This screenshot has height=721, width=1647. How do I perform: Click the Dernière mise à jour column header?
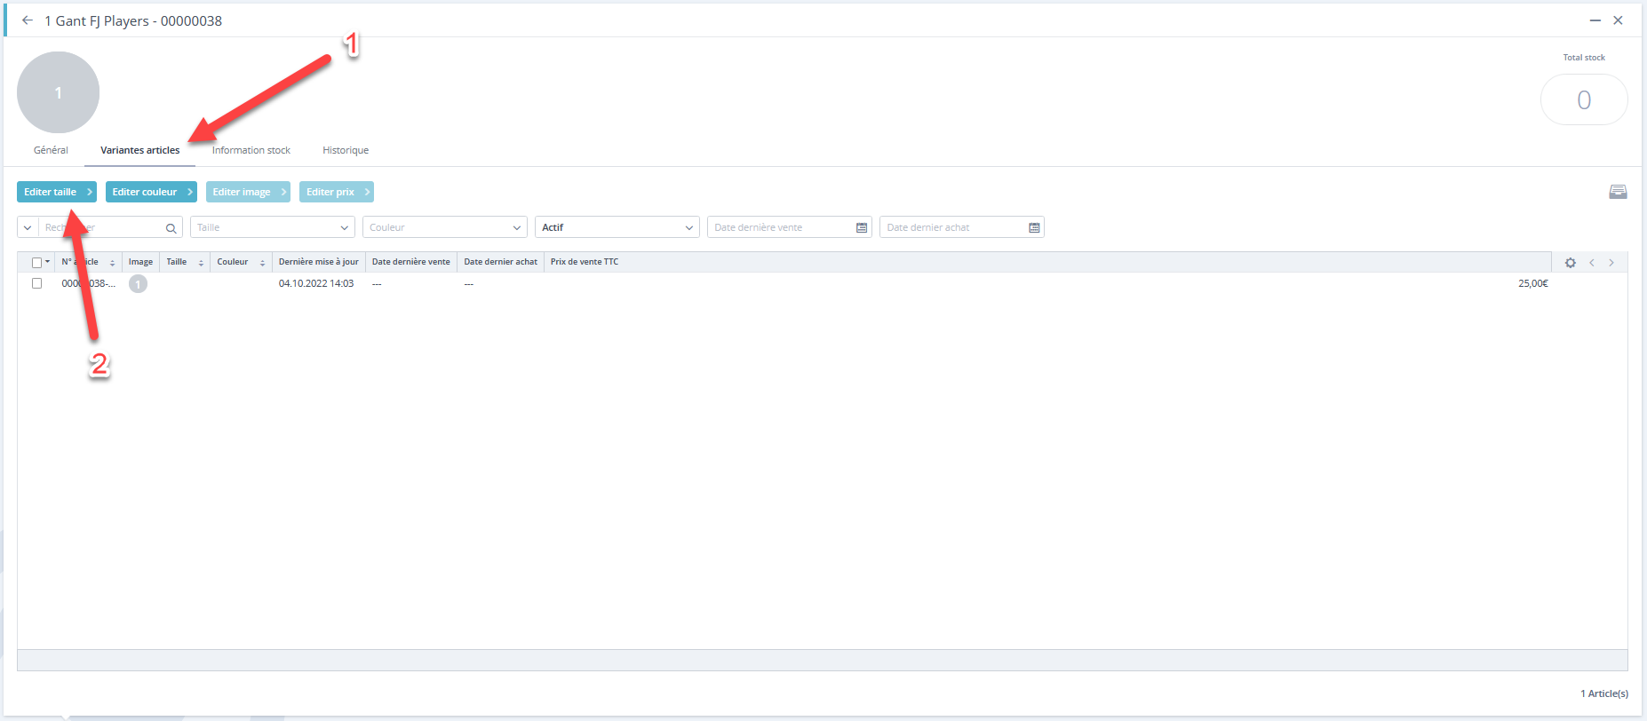[319, 262]
